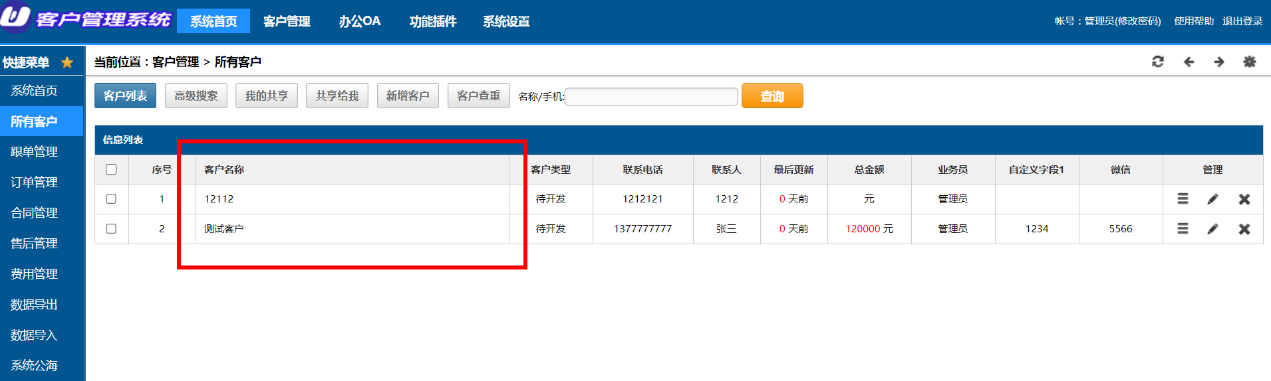Open 客户管理 top navigation menu

[x=287, y=21]
